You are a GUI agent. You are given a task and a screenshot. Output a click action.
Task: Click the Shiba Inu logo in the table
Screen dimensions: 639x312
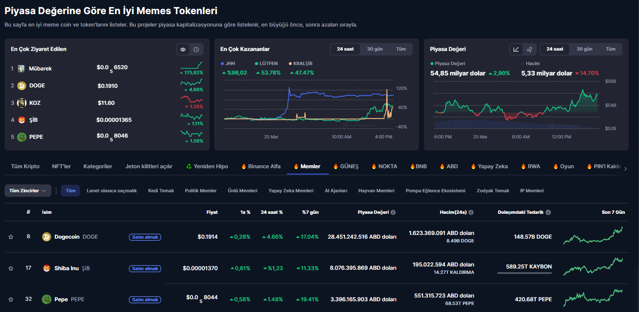point(46,268)
